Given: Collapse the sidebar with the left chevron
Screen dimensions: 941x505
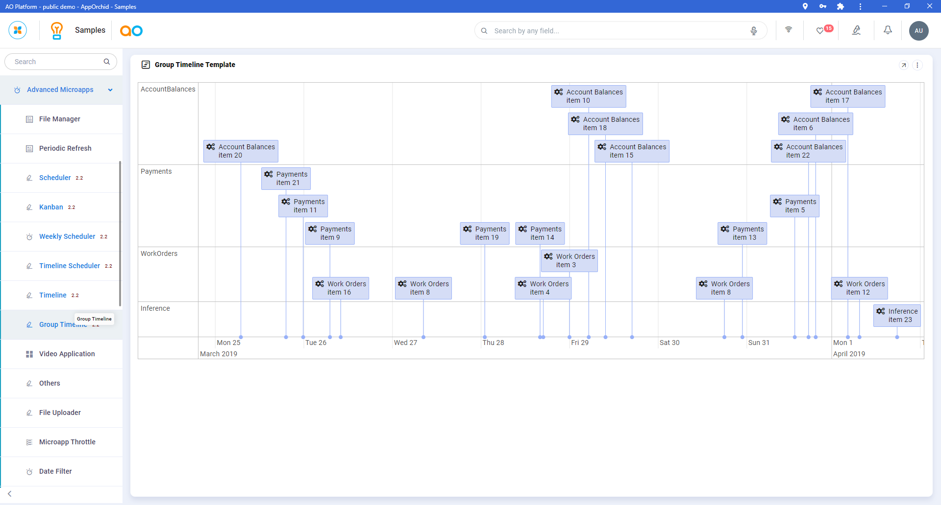Looking at the screenshot, I should pyautogui.click(x=10, y=494).
